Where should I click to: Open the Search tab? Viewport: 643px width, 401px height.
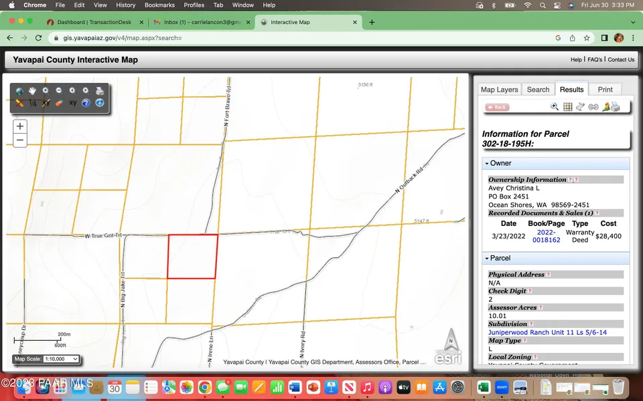[538, 90]
